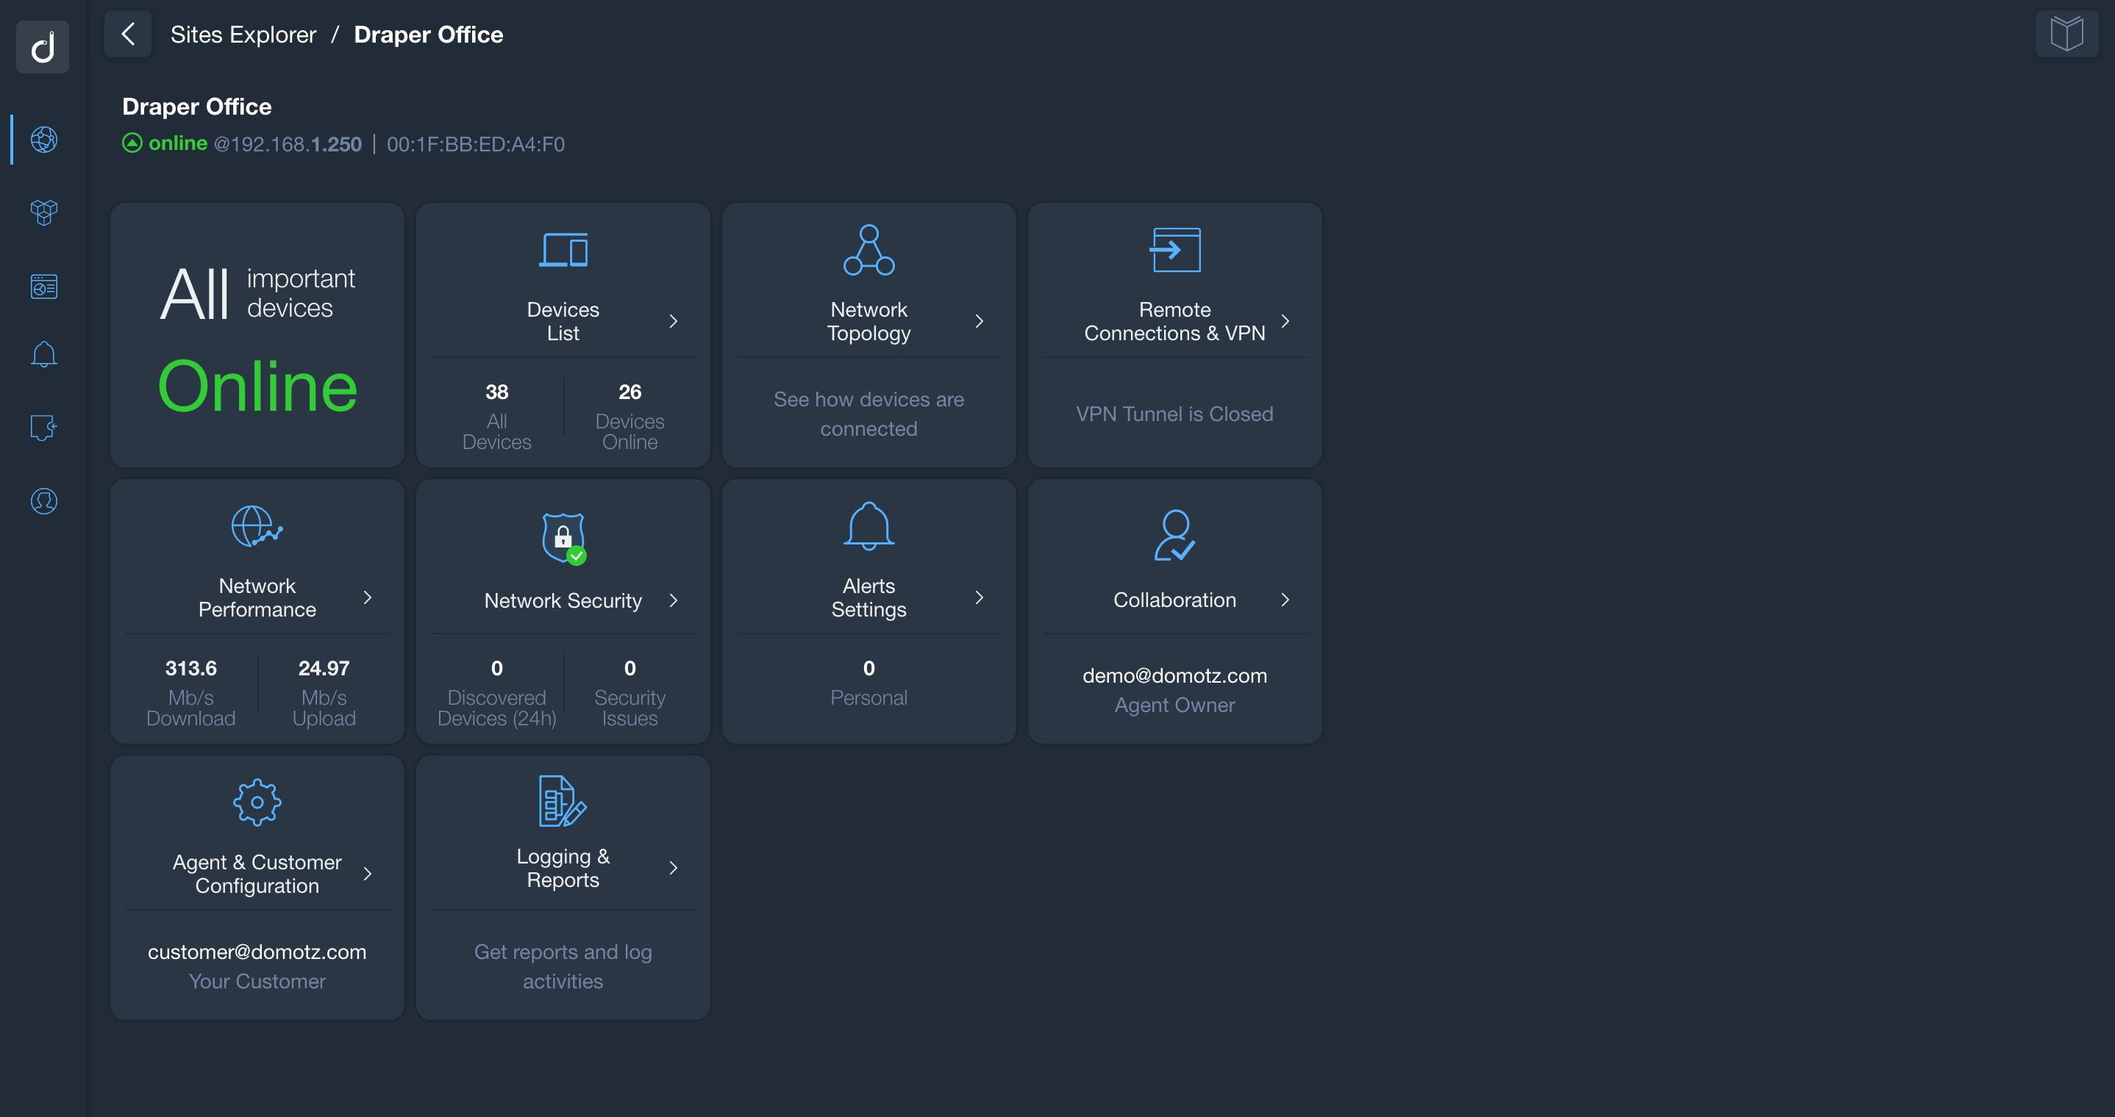Open the knowledge base book icon top right
Viewport: 2115px width, 1117px height.
tap(2066, 34)
